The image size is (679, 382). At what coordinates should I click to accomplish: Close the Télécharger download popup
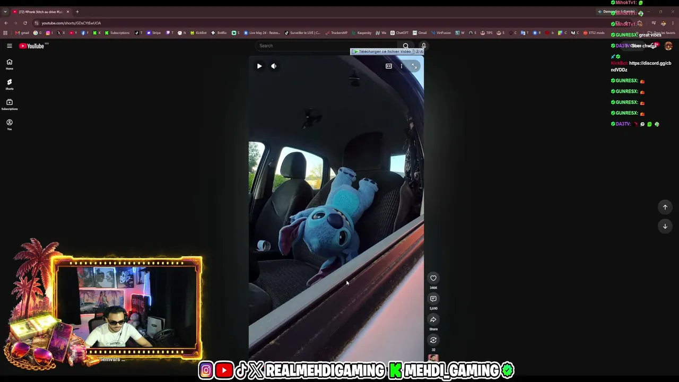pos(421,51)
